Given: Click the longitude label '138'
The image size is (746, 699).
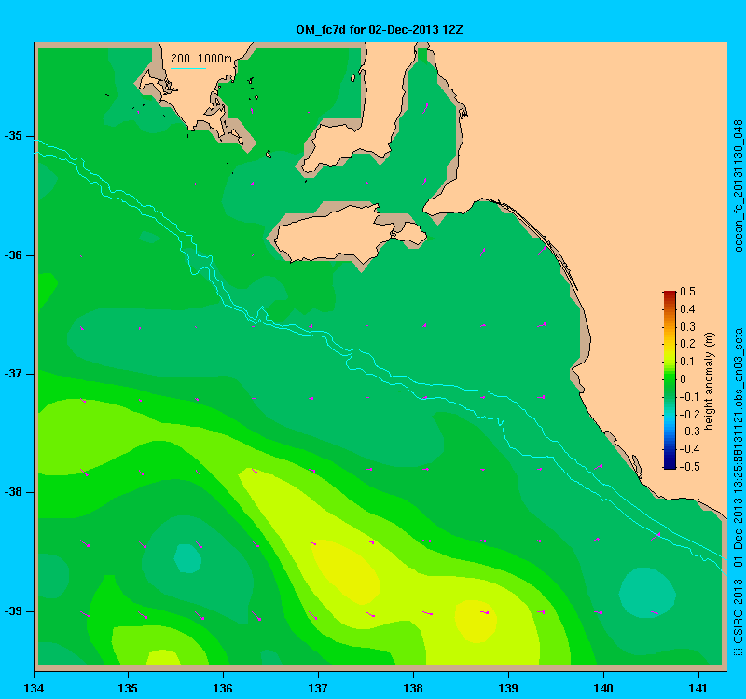Looking at the screenshot, I should pyautogui.click(x=413, y=688).
